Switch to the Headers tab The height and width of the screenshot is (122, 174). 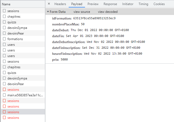[x=60, y=4]
